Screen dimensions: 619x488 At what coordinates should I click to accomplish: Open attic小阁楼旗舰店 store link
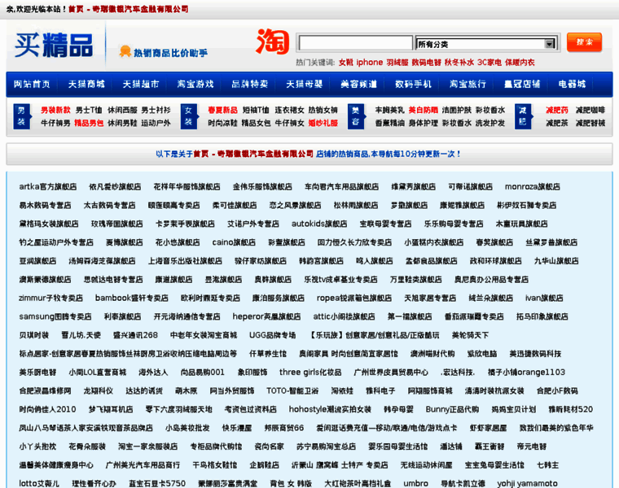click(344, 316)
